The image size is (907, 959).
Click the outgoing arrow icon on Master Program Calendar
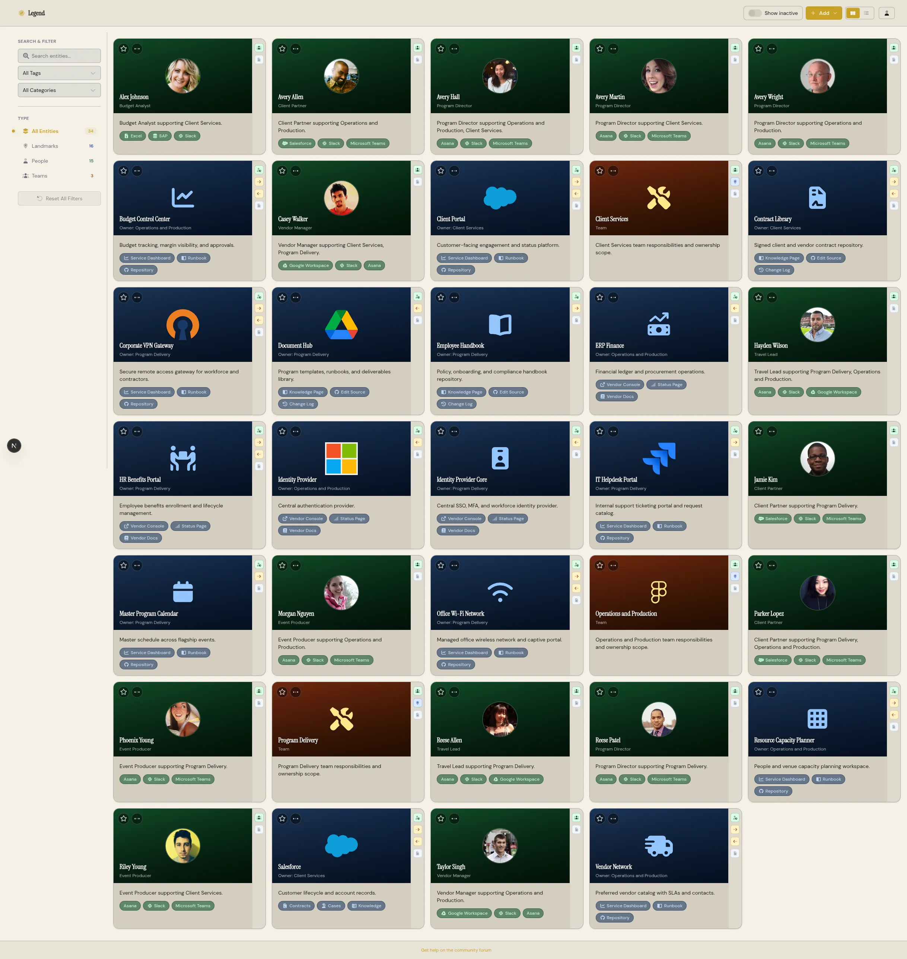pyautogui.click(x=259, y=577)
